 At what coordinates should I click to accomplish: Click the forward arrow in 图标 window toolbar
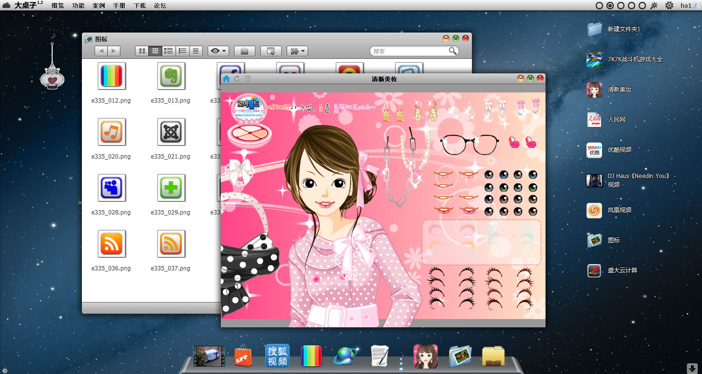pos(114,51)
